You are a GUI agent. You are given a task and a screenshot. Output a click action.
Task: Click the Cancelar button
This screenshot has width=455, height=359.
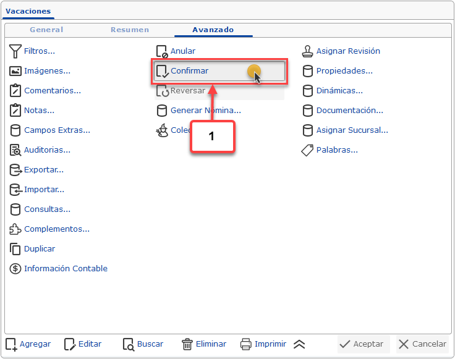[422, 344]
